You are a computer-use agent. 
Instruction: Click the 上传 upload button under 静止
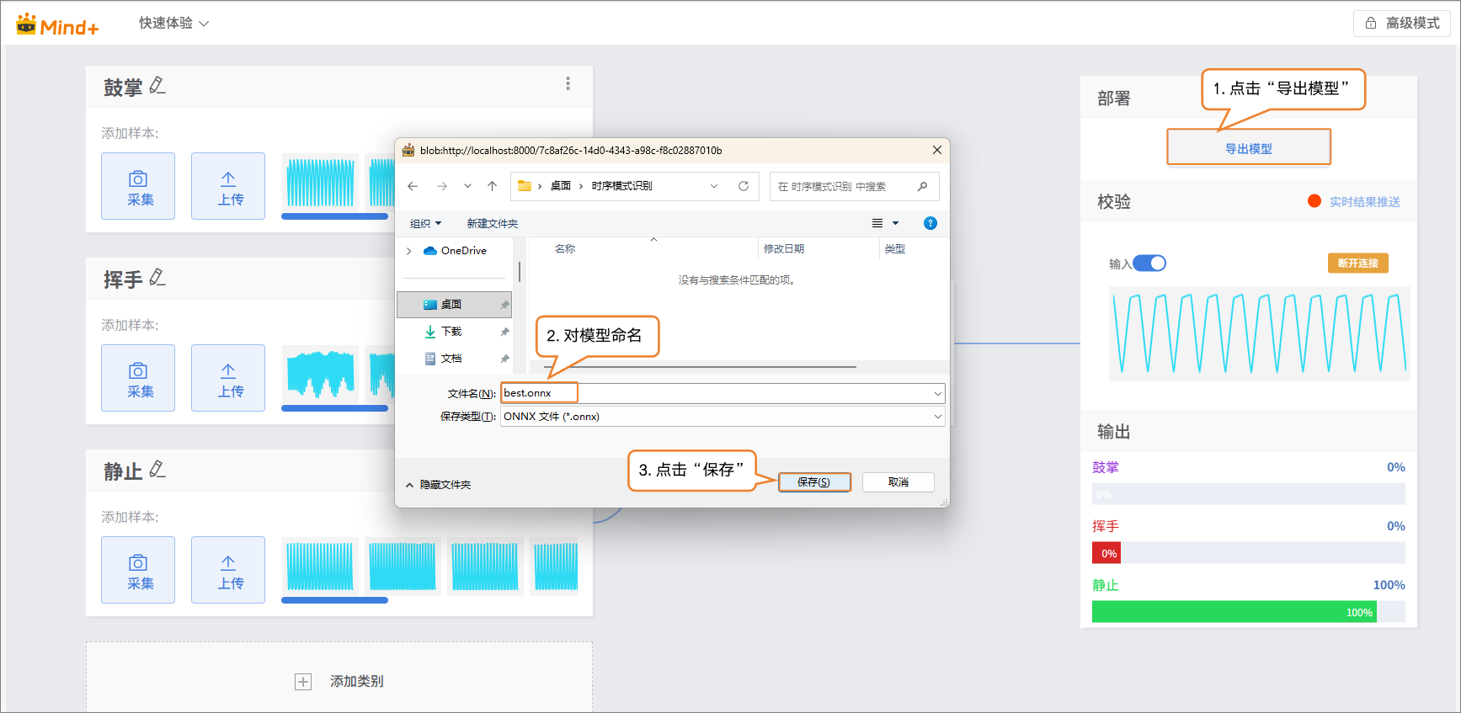click(228, 570)
